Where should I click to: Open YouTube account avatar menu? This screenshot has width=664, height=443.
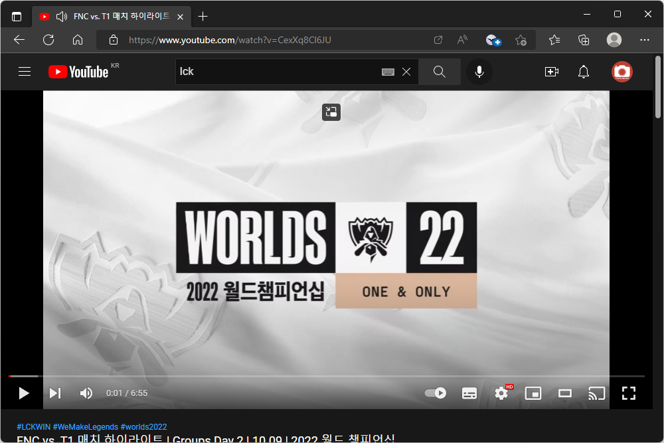pos(622,72)
